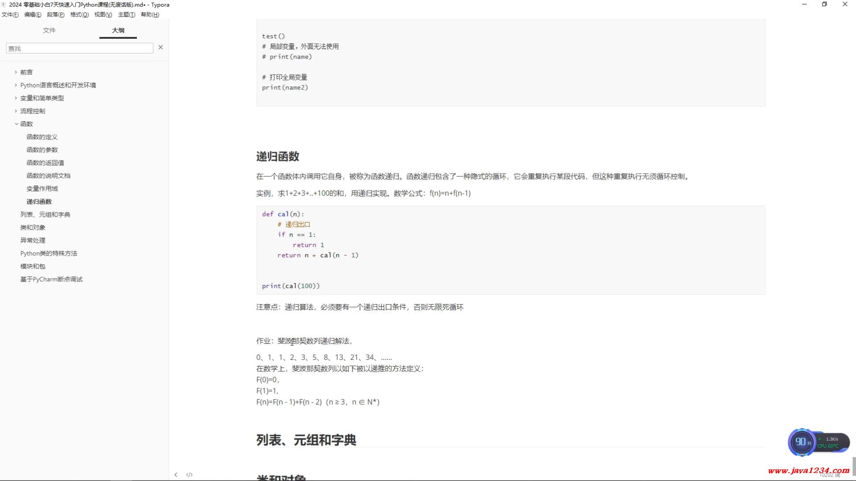Clear the outline search with the X icon
856x481 pixels.
160,47
